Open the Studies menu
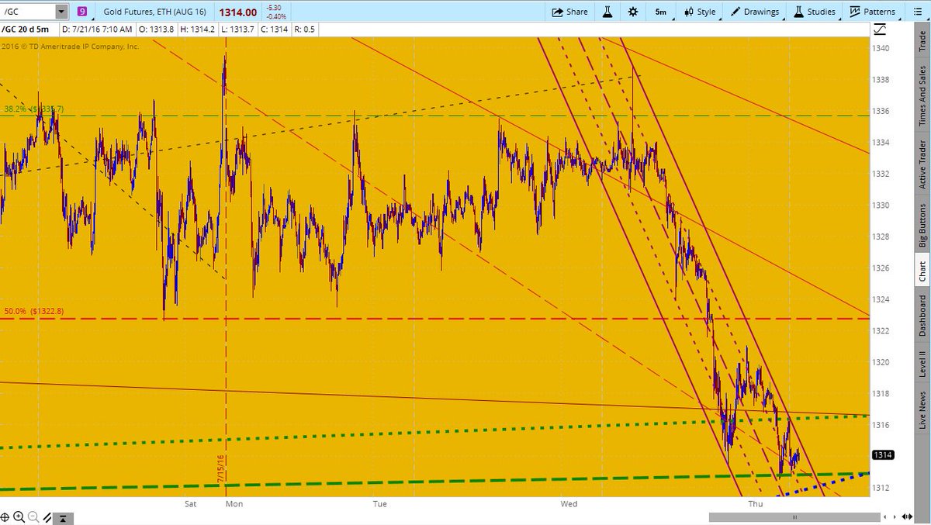 click(x=814, y=12)
